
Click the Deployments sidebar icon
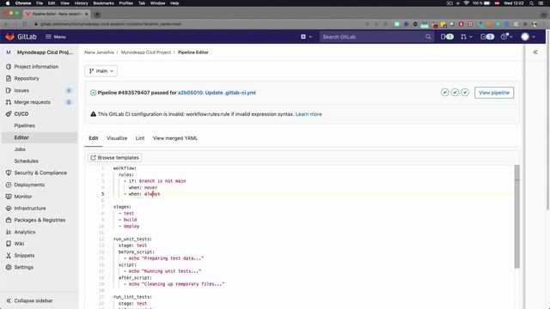point(9,185)
